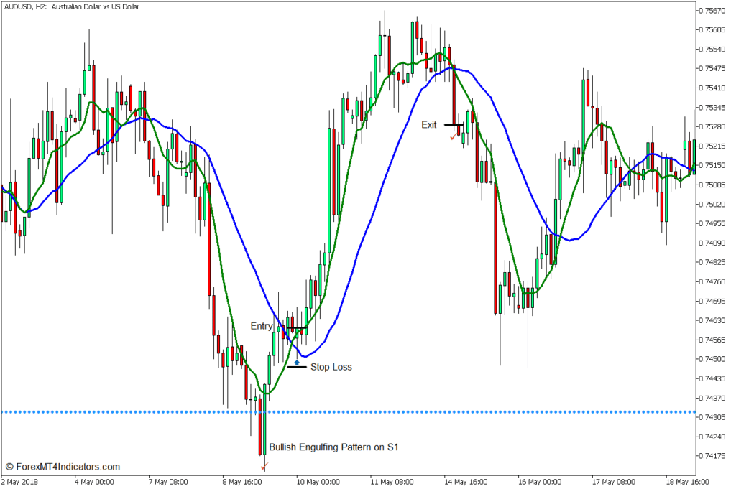736x489 pixels.
Task: Click the dotted blue S1 support line
Action: 144,412
